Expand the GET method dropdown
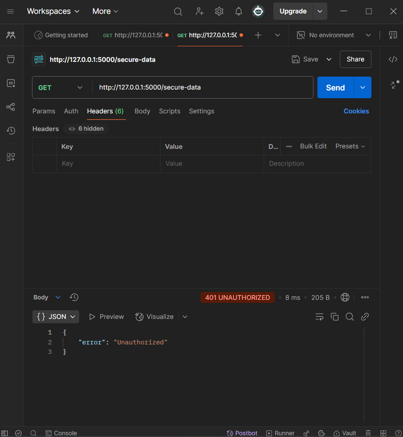 [x=60, y=88]
